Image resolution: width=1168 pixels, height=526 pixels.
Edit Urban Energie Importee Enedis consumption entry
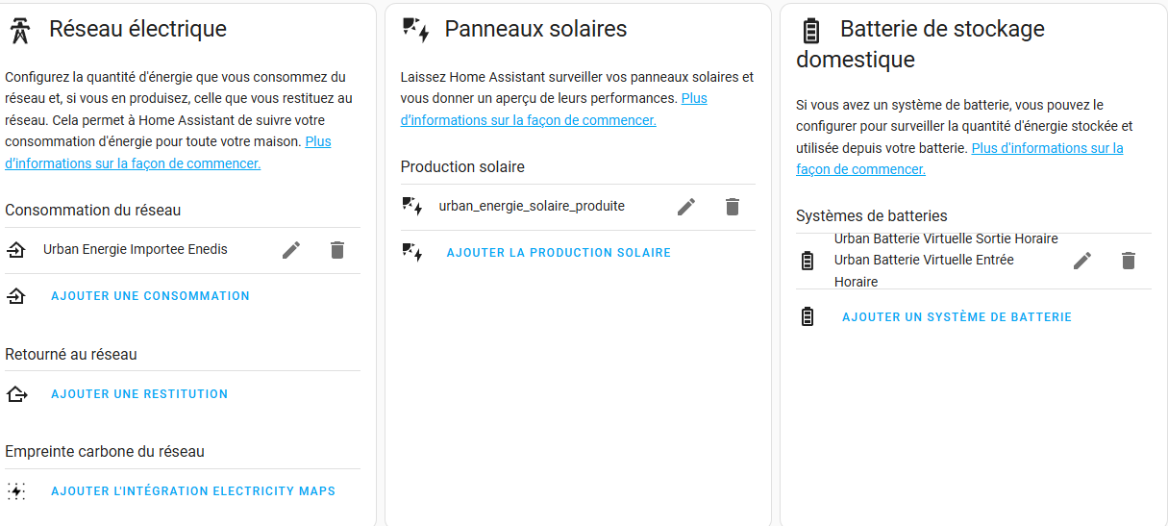[291, 250]
